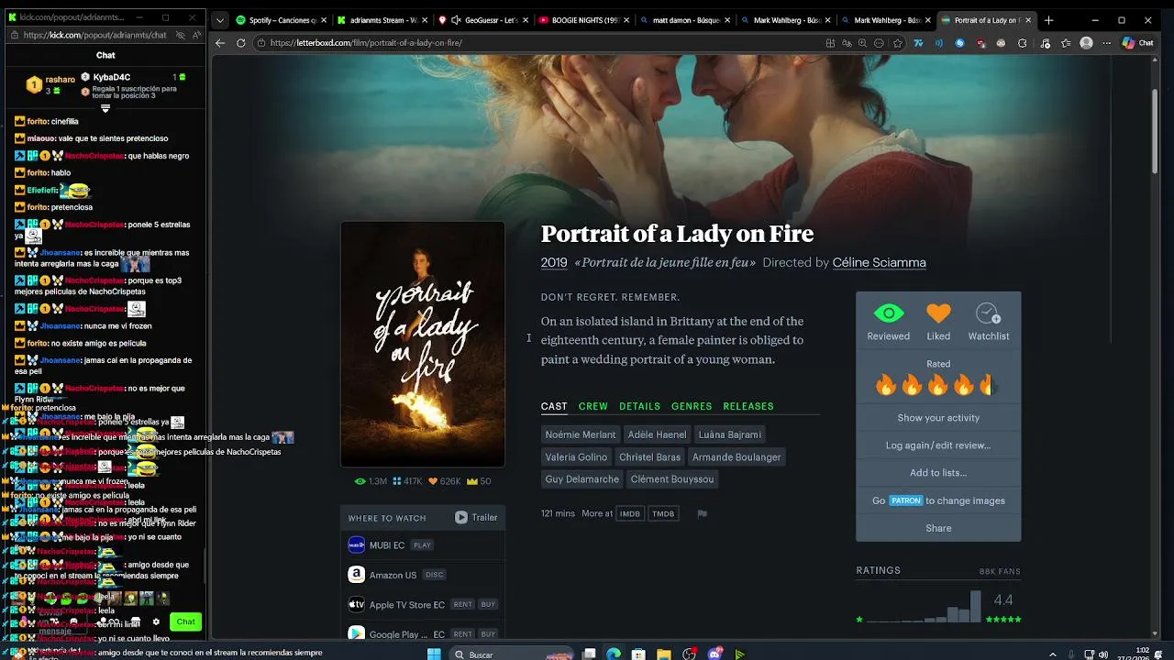This screenshot has width=1174, height=660.
Task: Open Luàna Bajrami's cast page
Action: (729, 434)
